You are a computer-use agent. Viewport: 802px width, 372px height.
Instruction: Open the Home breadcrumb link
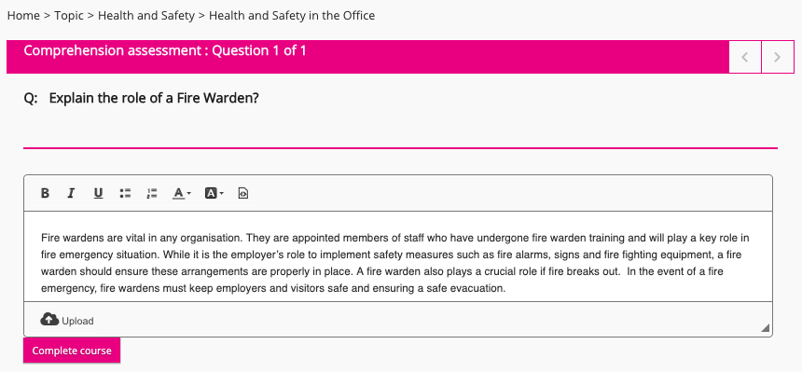click(x=23, y=16)
